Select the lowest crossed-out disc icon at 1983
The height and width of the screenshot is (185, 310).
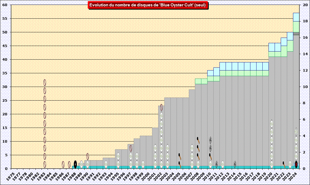pos(45,164)
